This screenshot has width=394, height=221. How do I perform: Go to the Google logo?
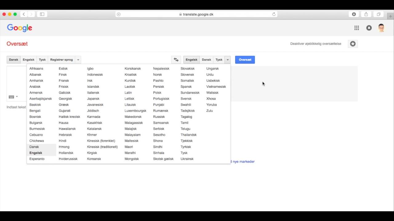click(x=19, y=28)
